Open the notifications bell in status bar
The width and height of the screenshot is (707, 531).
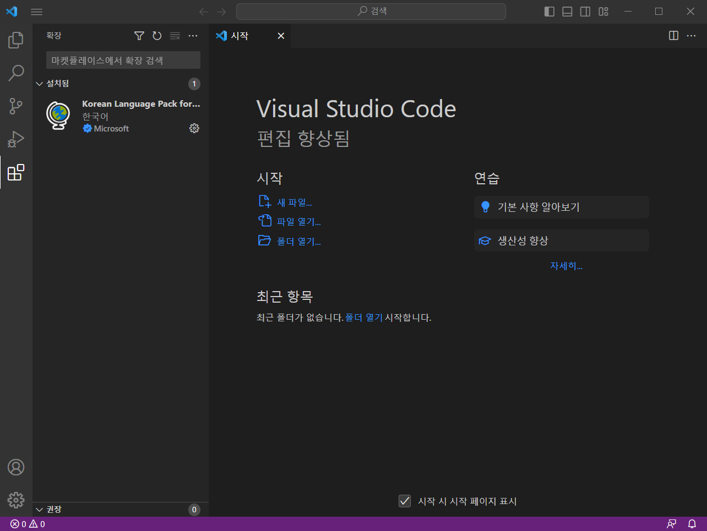[692, 524]
